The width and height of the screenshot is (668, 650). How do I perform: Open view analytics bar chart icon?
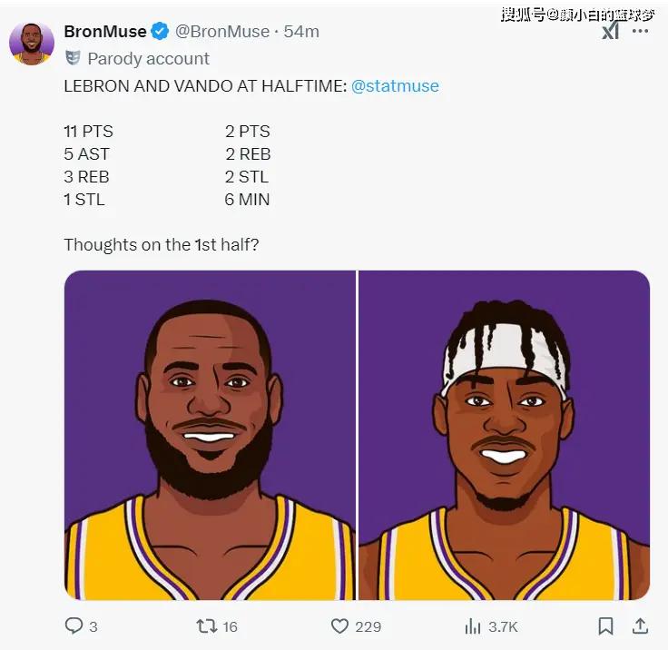point(473,625)
